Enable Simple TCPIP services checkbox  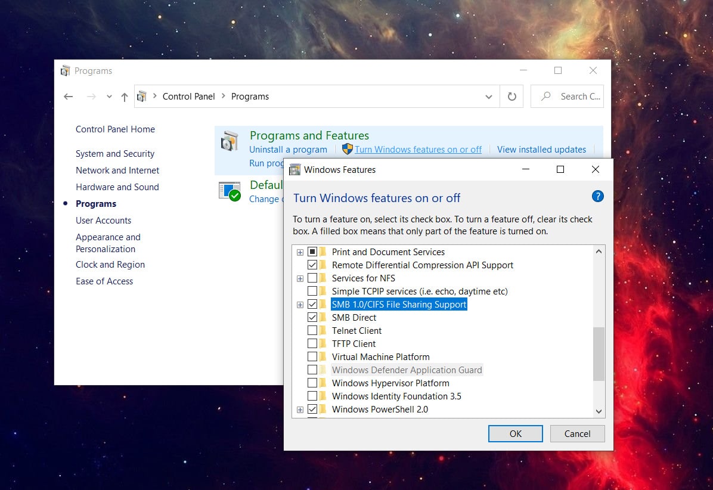click(312, 291)
